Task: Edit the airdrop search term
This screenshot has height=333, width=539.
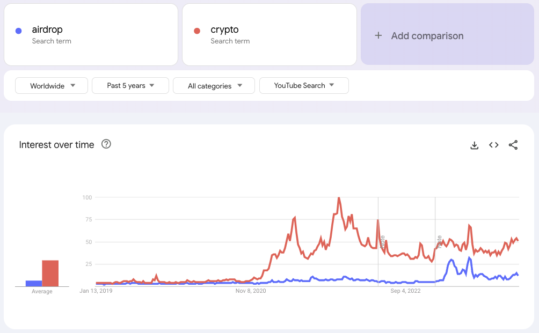Action: point(47,30)
